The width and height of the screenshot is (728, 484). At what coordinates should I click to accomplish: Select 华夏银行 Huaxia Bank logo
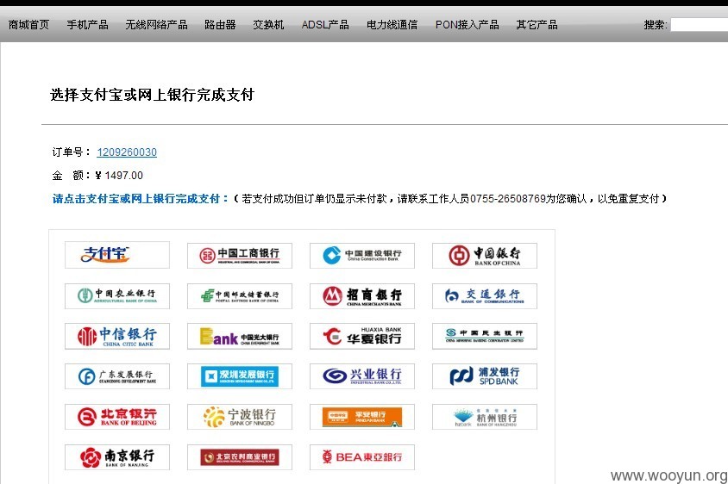(x=362, y=336)
